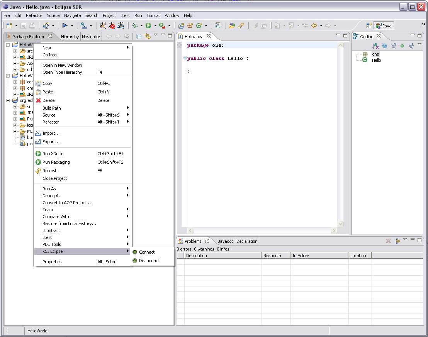
Task: Choose Disconnect from KSJ Eclipse submenu
Action: tap(152, 261)
